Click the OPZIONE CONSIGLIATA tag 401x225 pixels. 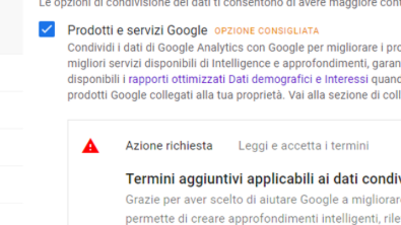pos(267,31)
